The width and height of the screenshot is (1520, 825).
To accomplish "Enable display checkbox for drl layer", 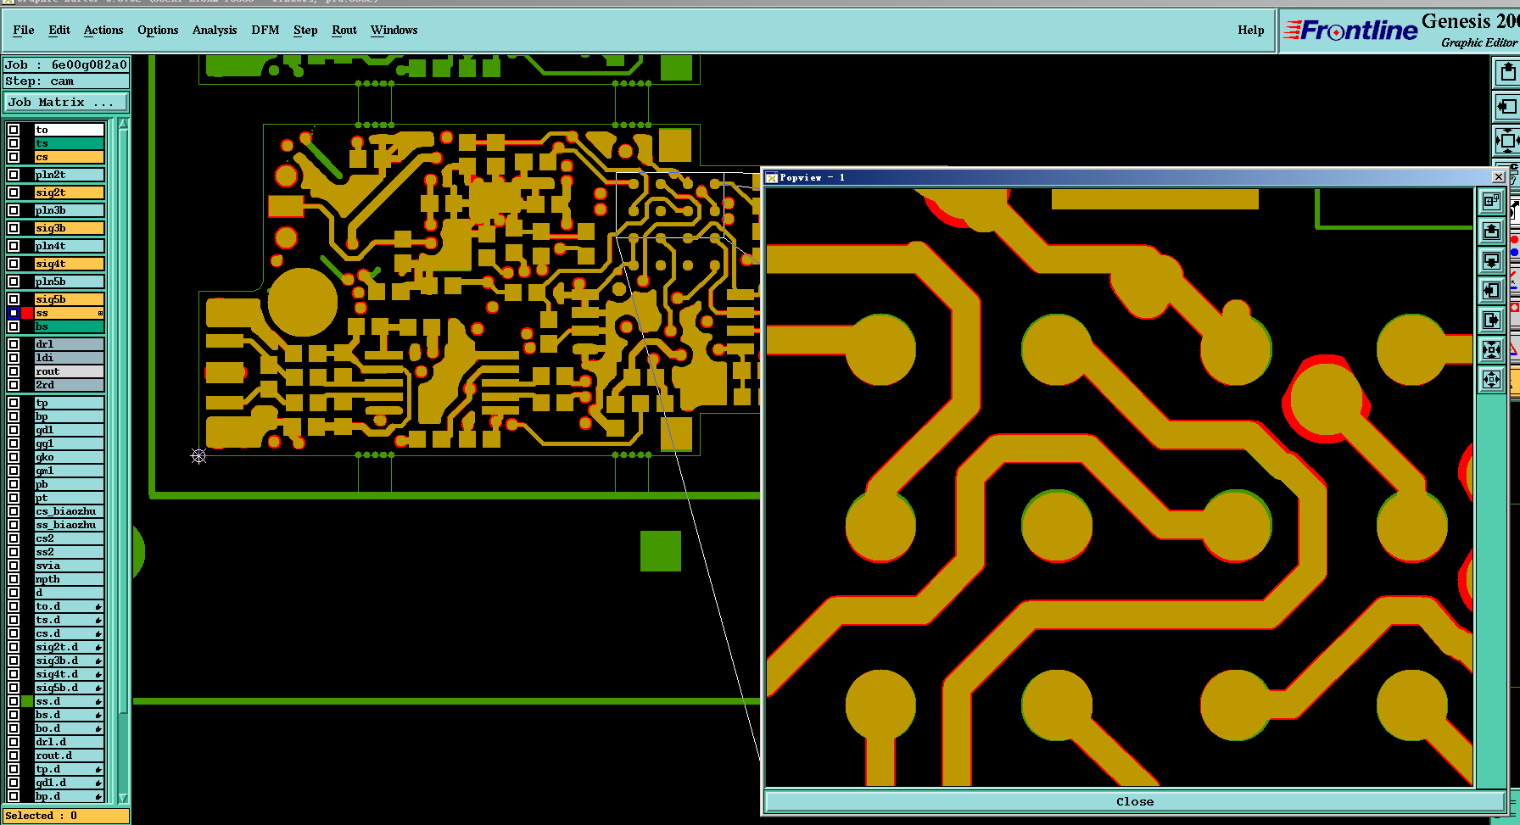I will [14, 344].
